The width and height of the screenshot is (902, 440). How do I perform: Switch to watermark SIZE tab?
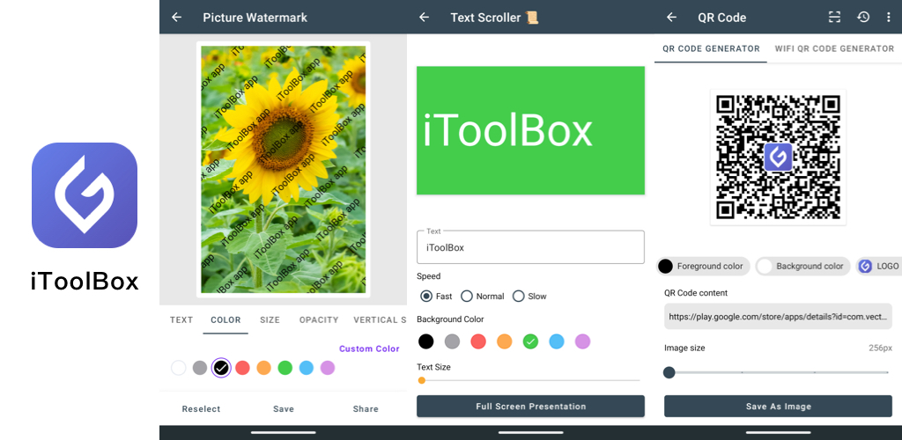tap(270, 320)
